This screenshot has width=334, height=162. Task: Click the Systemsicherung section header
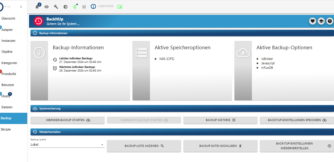tap(182, 109)
